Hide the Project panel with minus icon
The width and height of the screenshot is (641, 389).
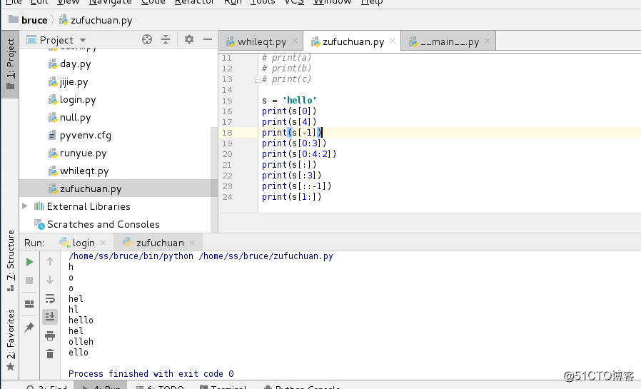coord(208,40)
